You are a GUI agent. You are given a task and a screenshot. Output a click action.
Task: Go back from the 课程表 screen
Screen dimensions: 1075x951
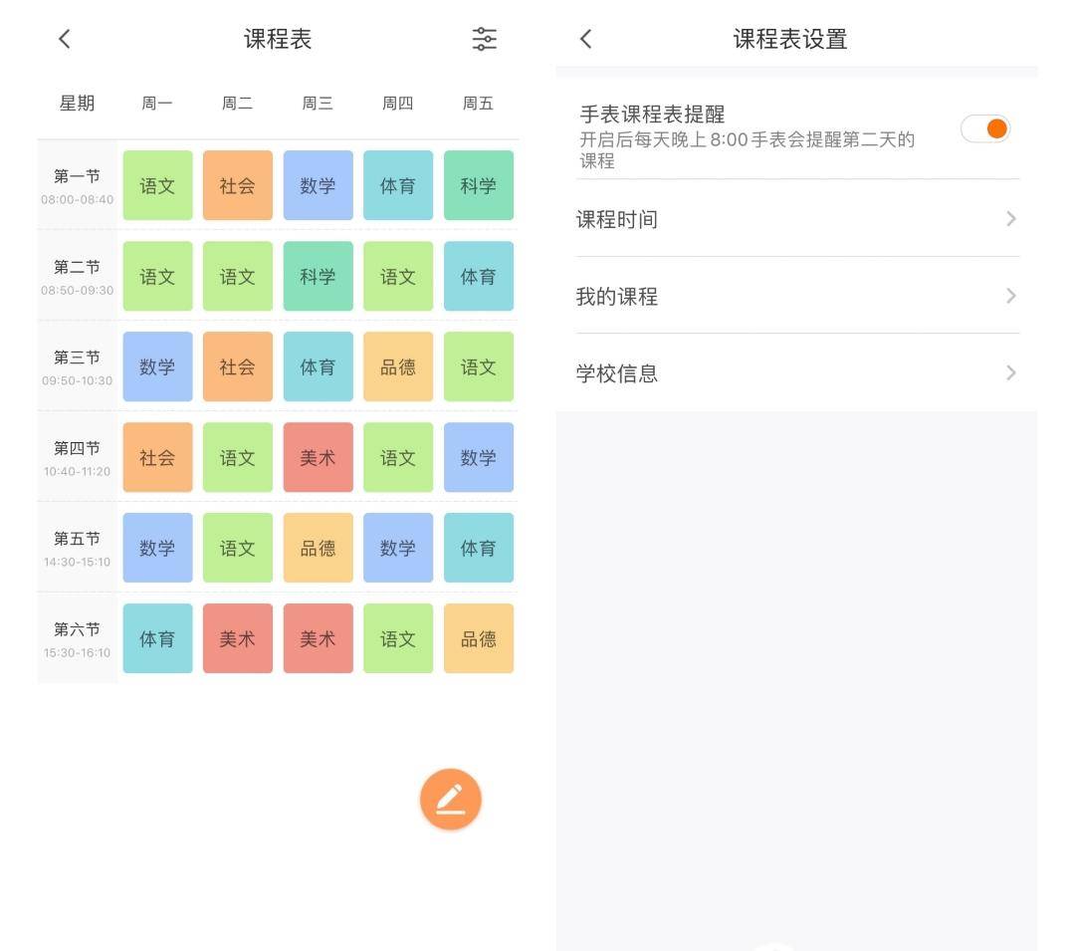coord(65,39)
